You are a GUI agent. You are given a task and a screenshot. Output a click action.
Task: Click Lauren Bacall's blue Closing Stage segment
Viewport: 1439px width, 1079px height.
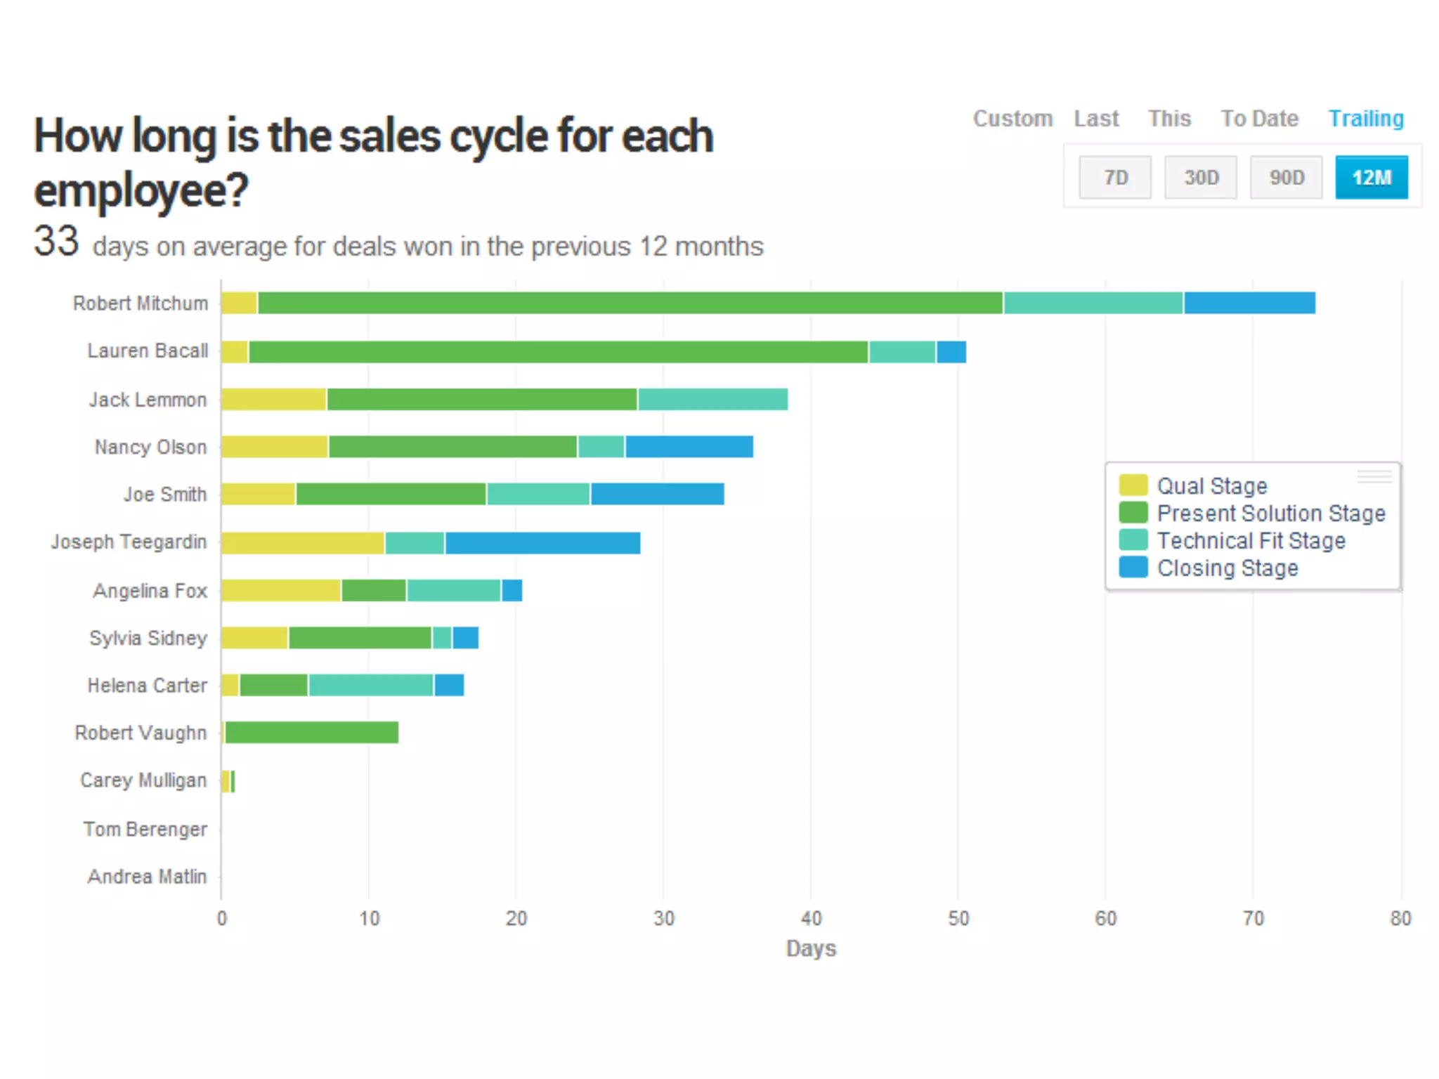951,352
